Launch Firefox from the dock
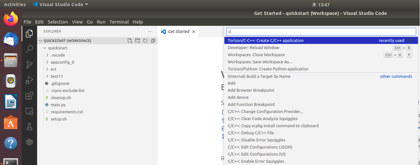The width and height of the screenshot is (420, 165). [11, 19]
